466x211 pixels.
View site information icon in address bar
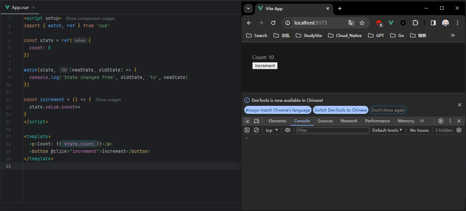coord(288,23)
